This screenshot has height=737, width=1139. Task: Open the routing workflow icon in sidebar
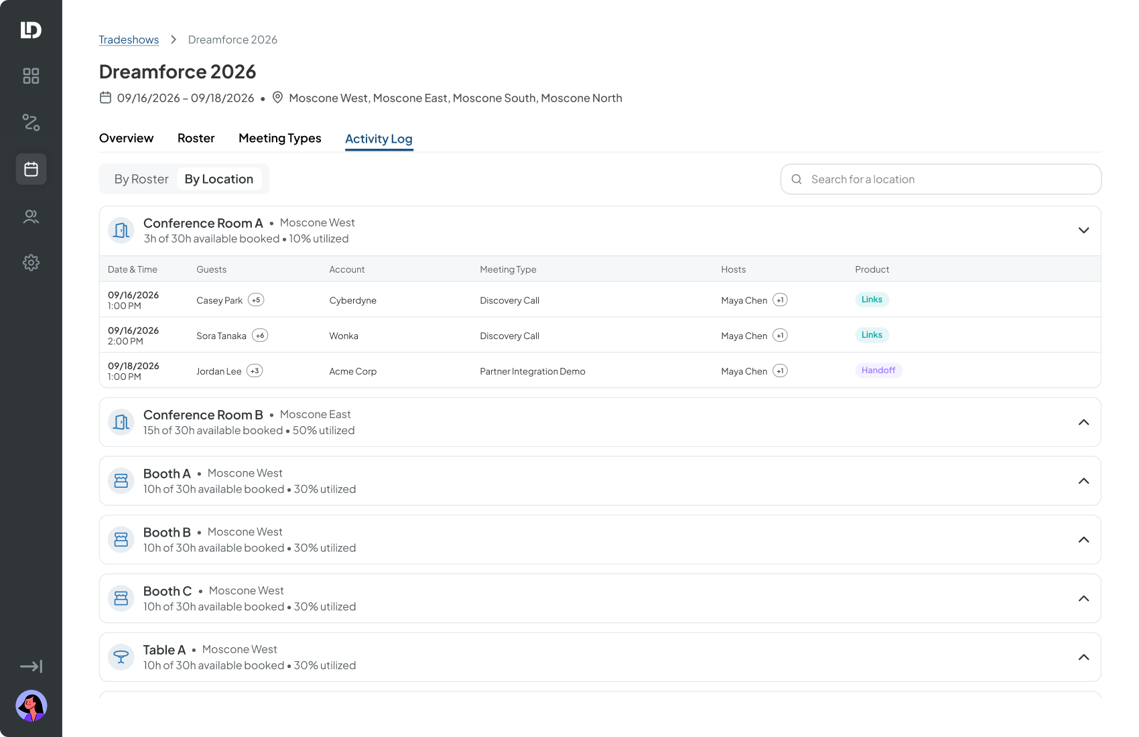tap(31, 123)
